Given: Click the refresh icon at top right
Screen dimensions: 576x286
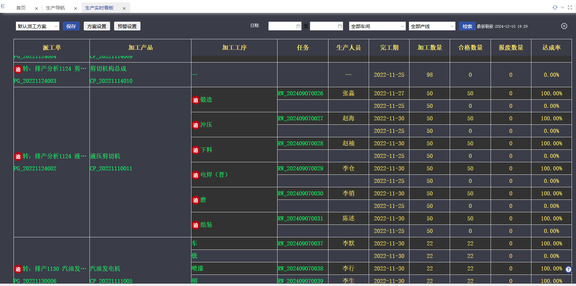Looking at the screenshot, I should coord(555,7).
